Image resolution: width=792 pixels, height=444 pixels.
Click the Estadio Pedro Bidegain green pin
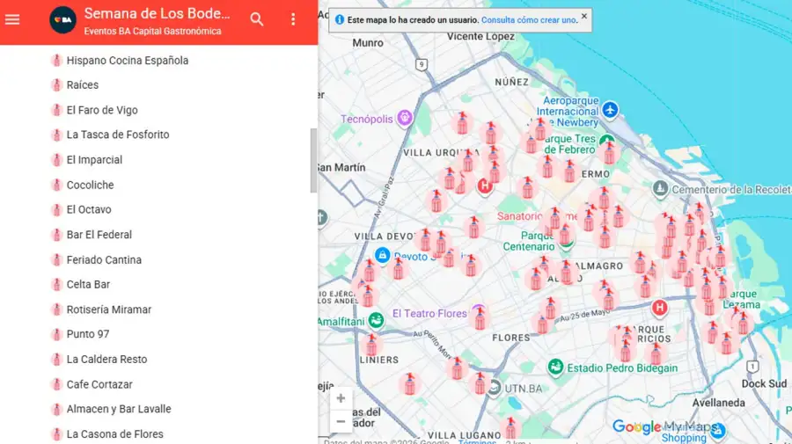[555, 367]
